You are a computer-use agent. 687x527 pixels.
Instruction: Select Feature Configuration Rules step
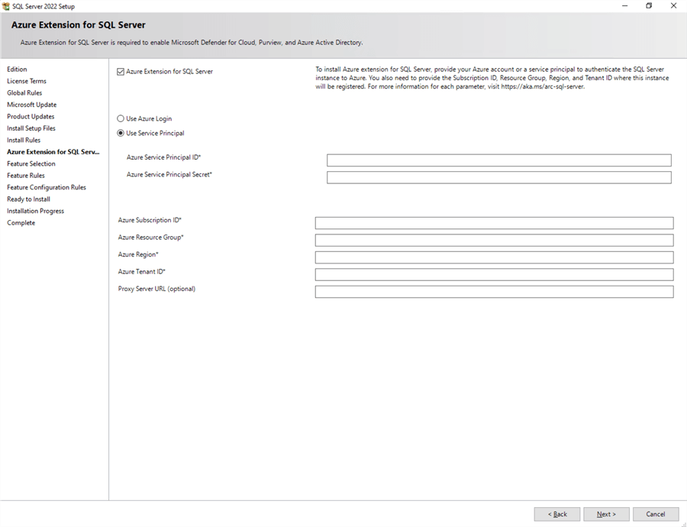(x=47, y=187)
